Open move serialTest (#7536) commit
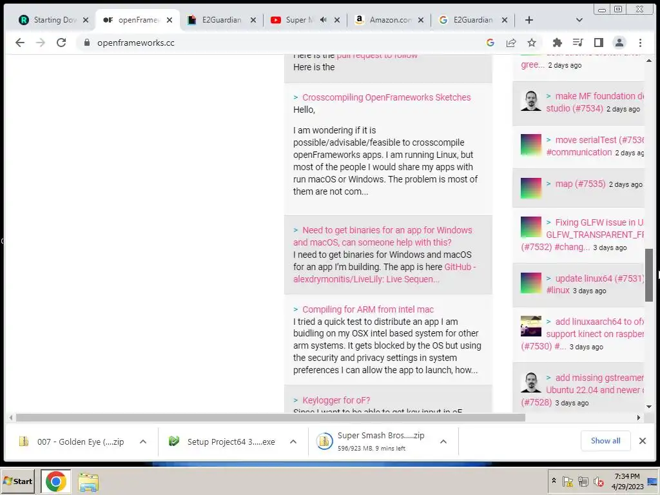This screenshot has width=660, height=495. [595, 146]
